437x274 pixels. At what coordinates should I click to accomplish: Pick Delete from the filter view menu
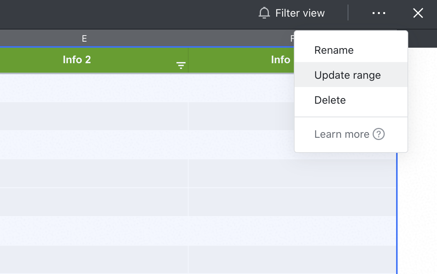pos(330,100)
